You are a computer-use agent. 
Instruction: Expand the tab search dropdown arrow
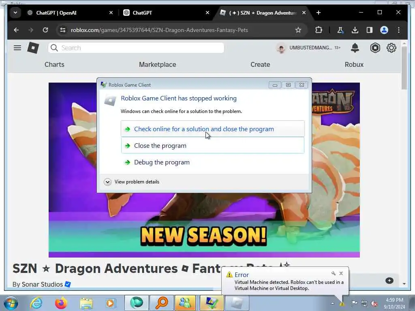coord(15,13)
